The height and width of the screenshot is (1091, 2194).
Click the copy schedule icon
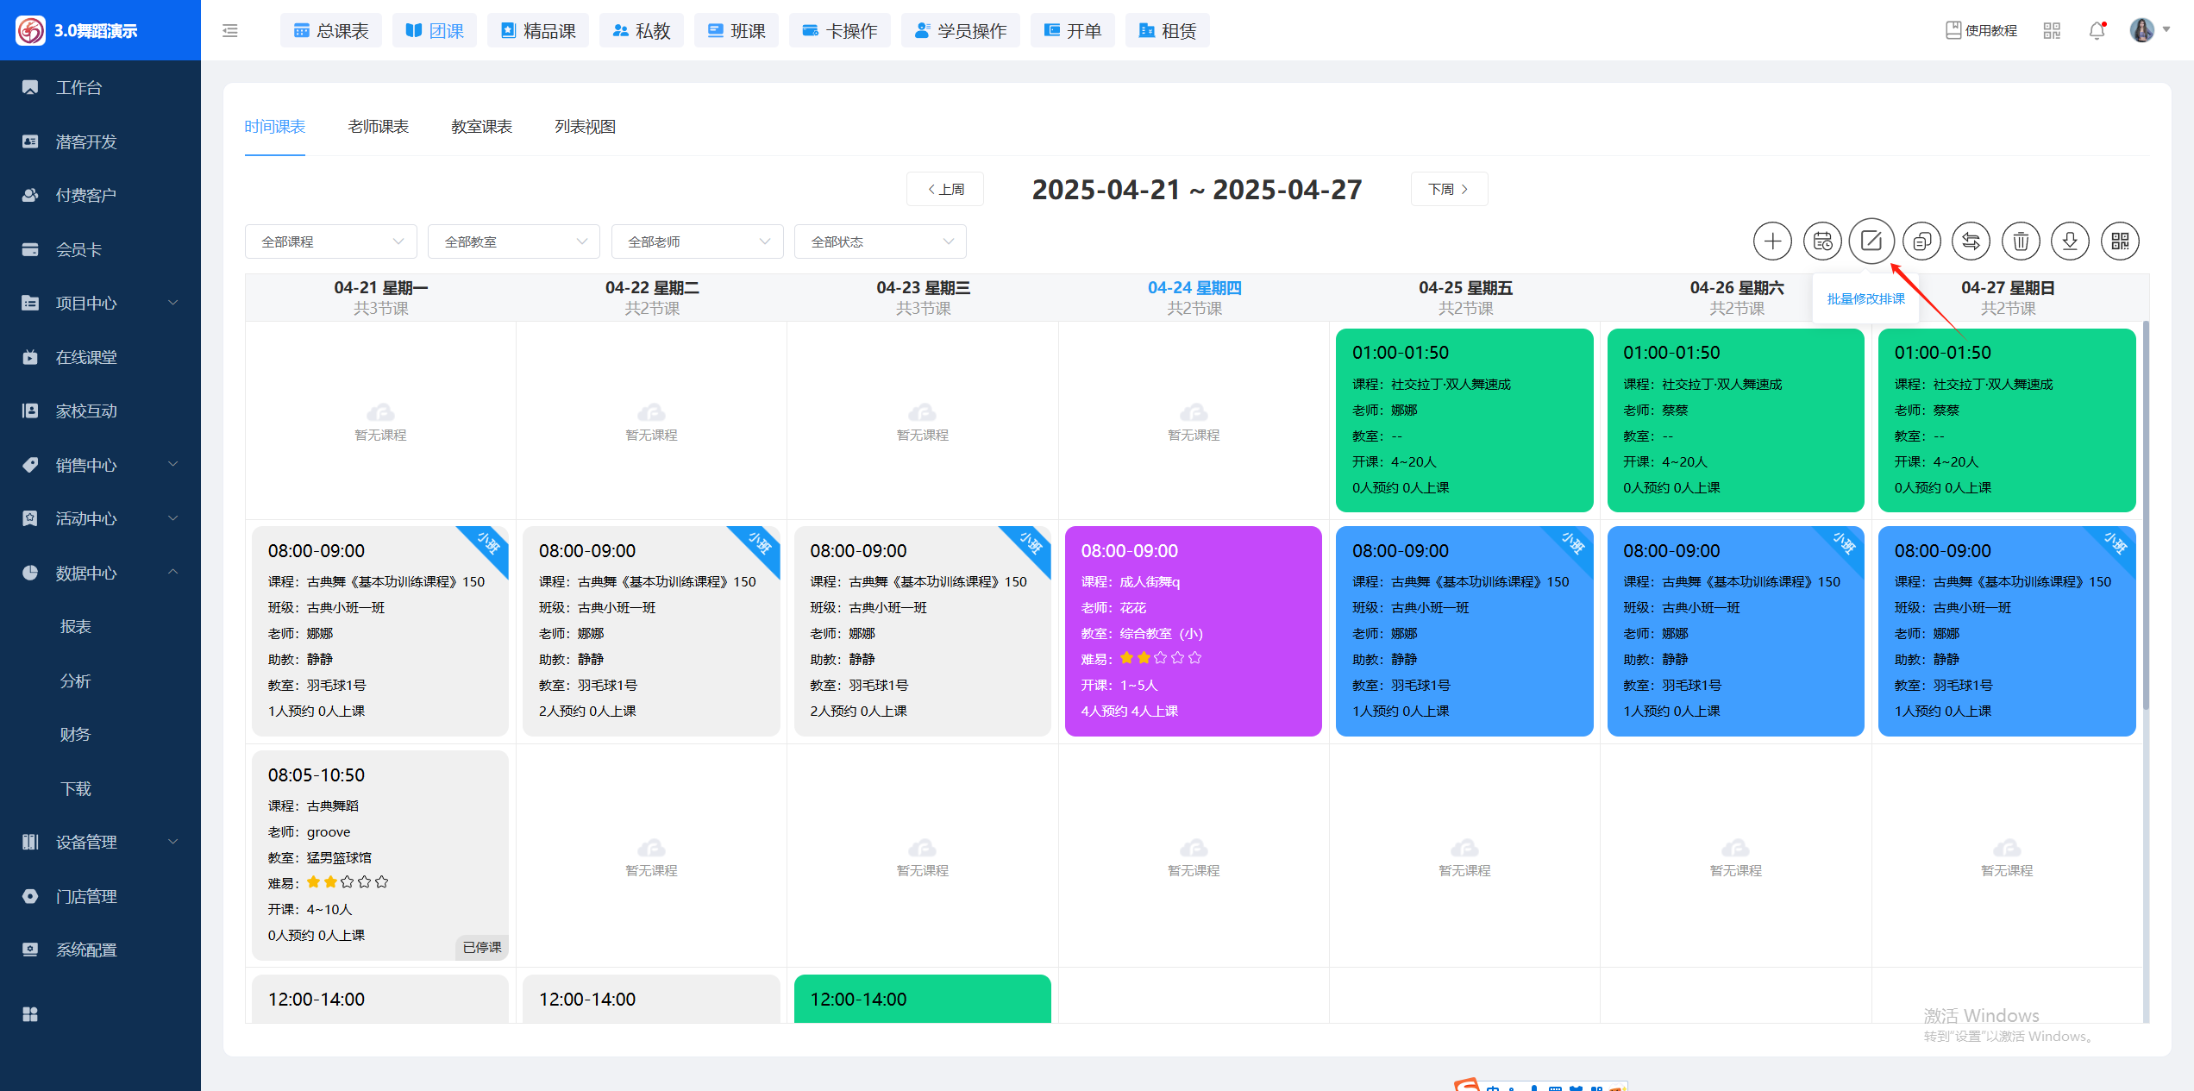[x=1921, y=241]
